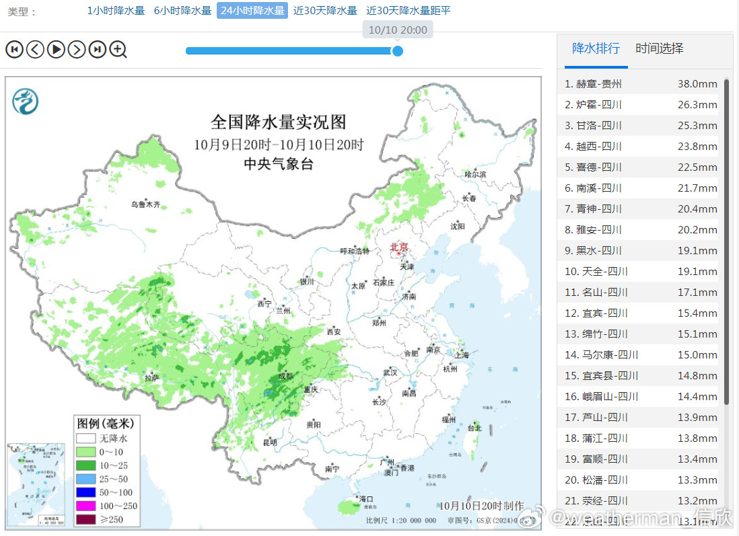739x536 pixels.
Task: Step back one frame
Action: pos(36,49)
